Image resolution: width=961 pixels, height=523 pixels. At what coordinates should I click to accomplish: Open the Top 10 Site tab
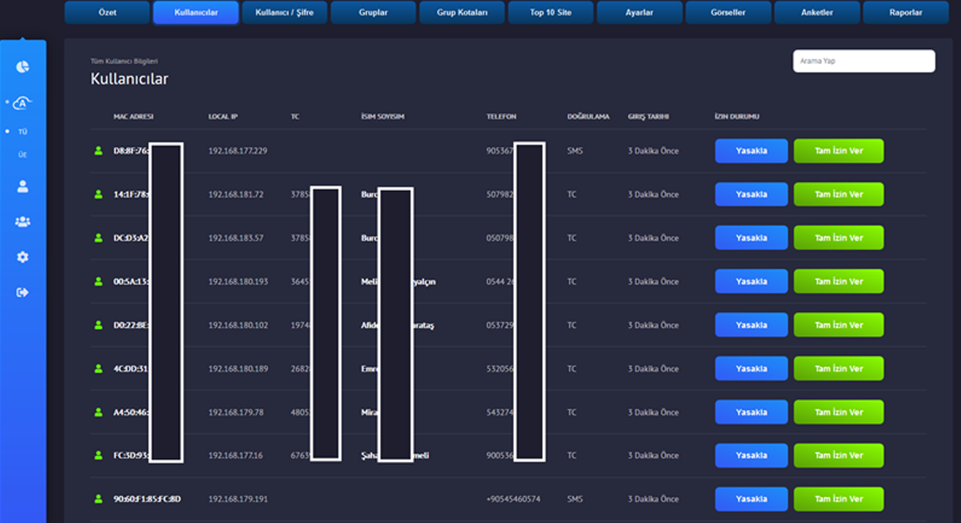[x=550, y=13]
